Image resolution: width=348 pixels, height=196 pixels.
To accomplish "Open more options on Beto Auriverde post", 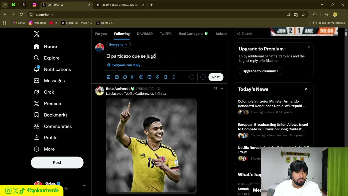I will [x=221, y=88].
